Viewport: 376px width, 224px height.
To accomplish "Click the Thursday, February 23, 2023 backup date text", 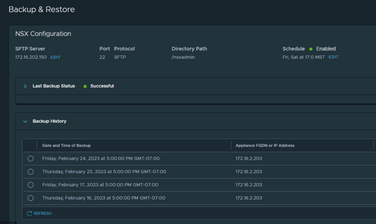I will [104, 172].
